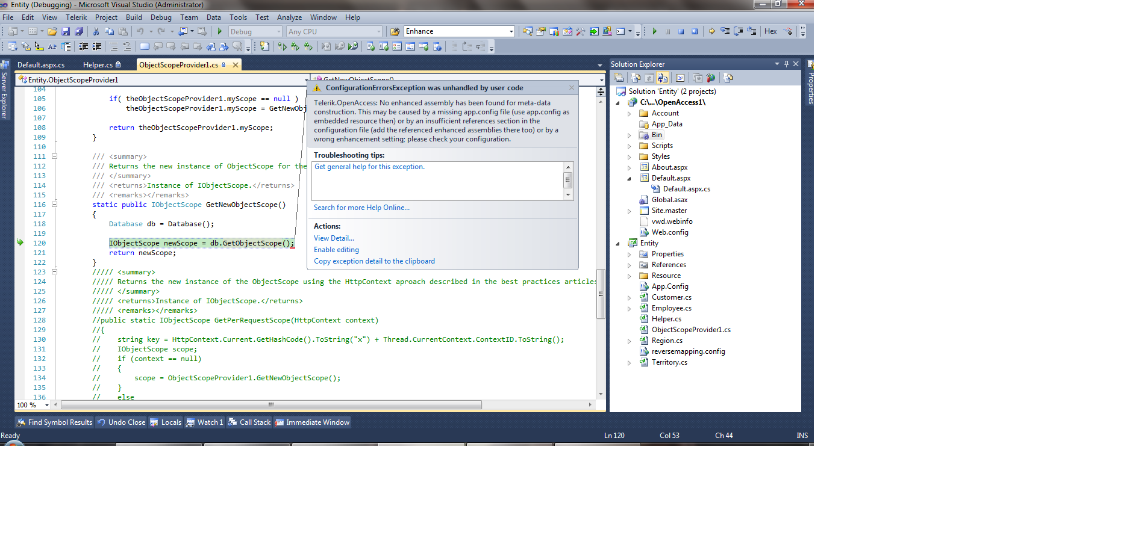Collapse the code region at line 116

[x=54, y=205]
